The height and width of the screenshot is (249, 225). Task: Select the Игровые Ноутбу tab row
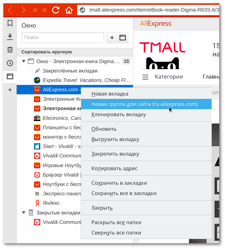(49, 165)
